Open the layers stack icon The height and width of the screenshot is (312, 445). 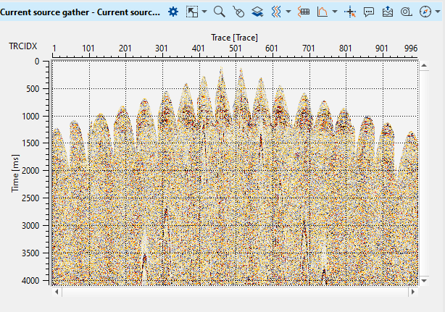[257, 12]
